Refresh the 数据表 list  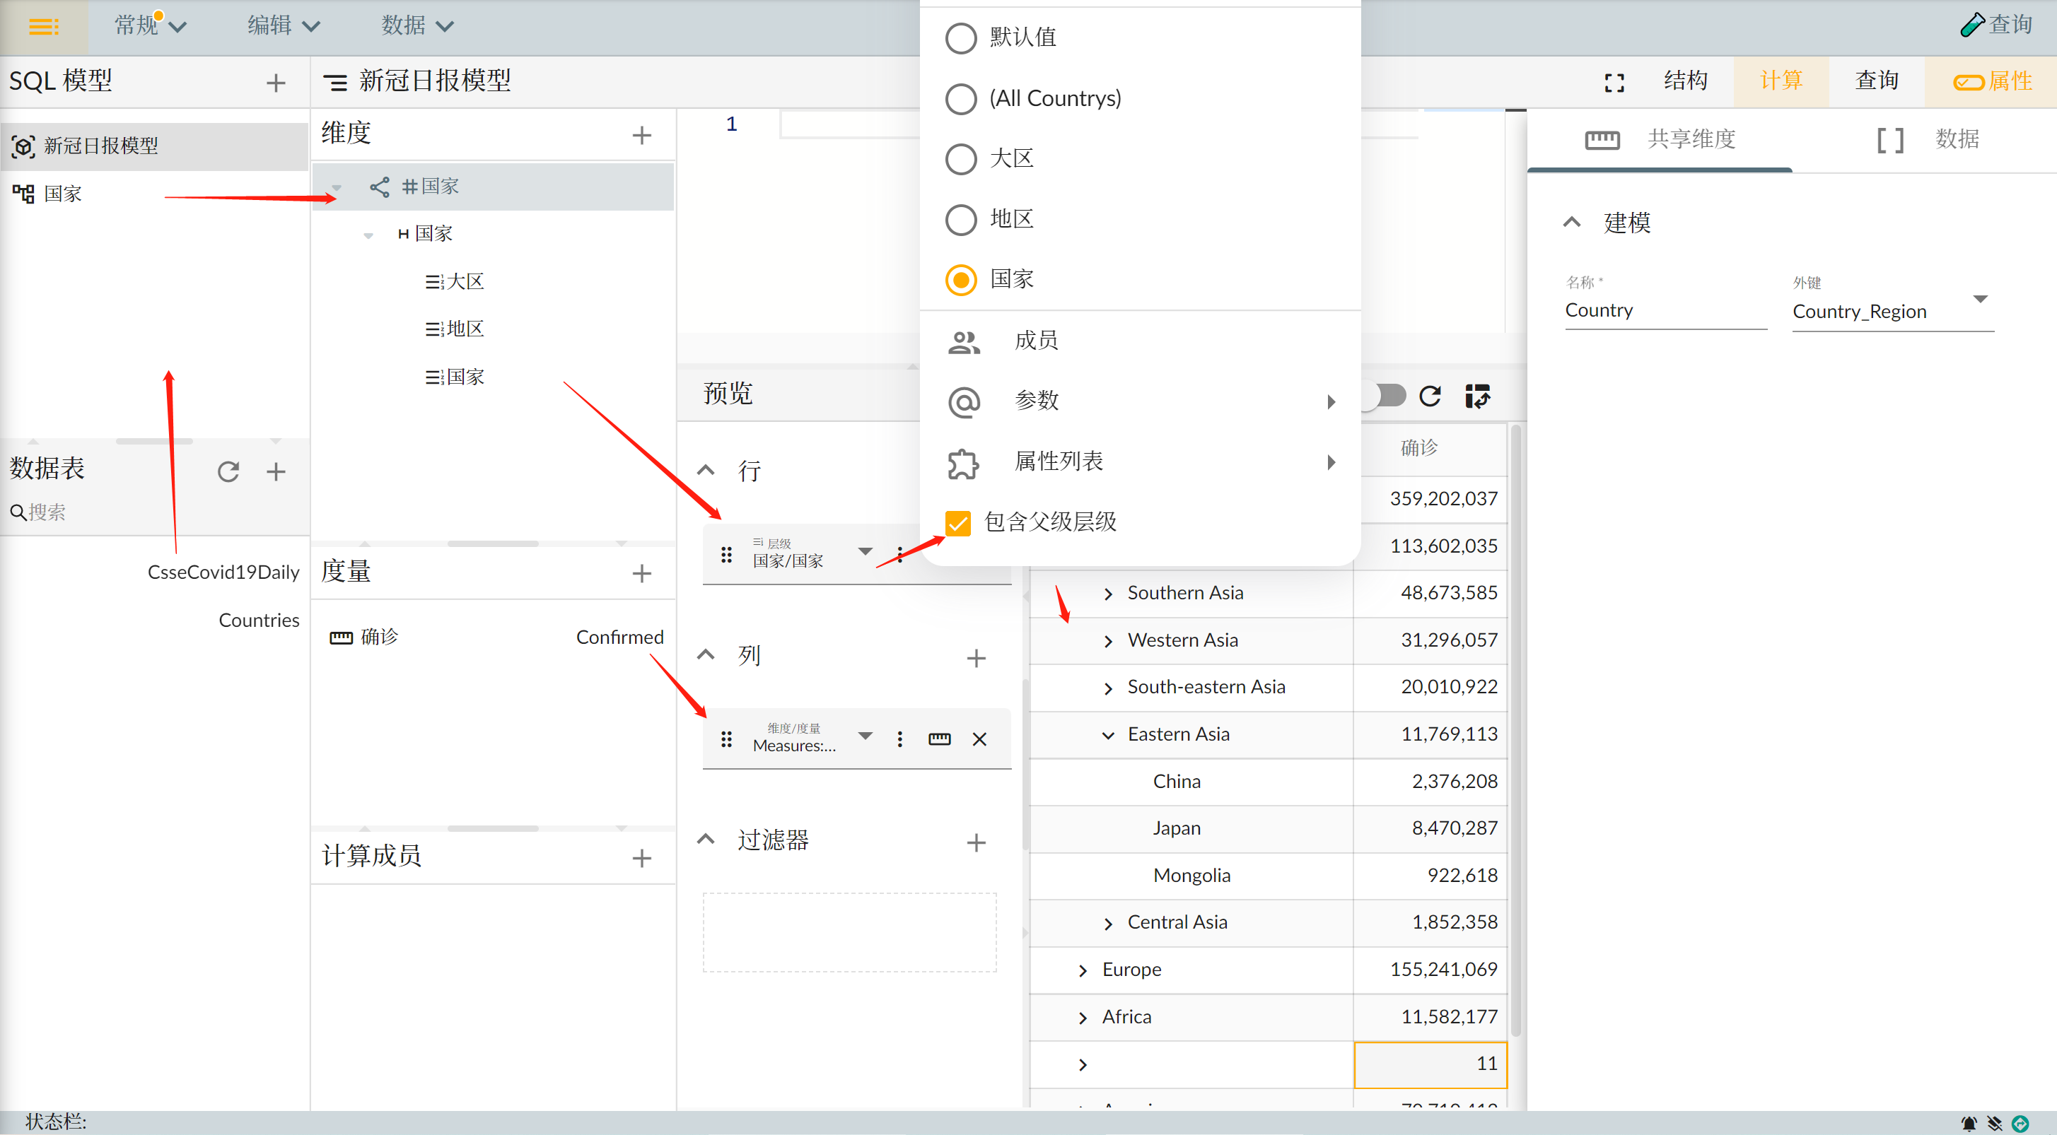pyautogui.click(x=228, y=471)
